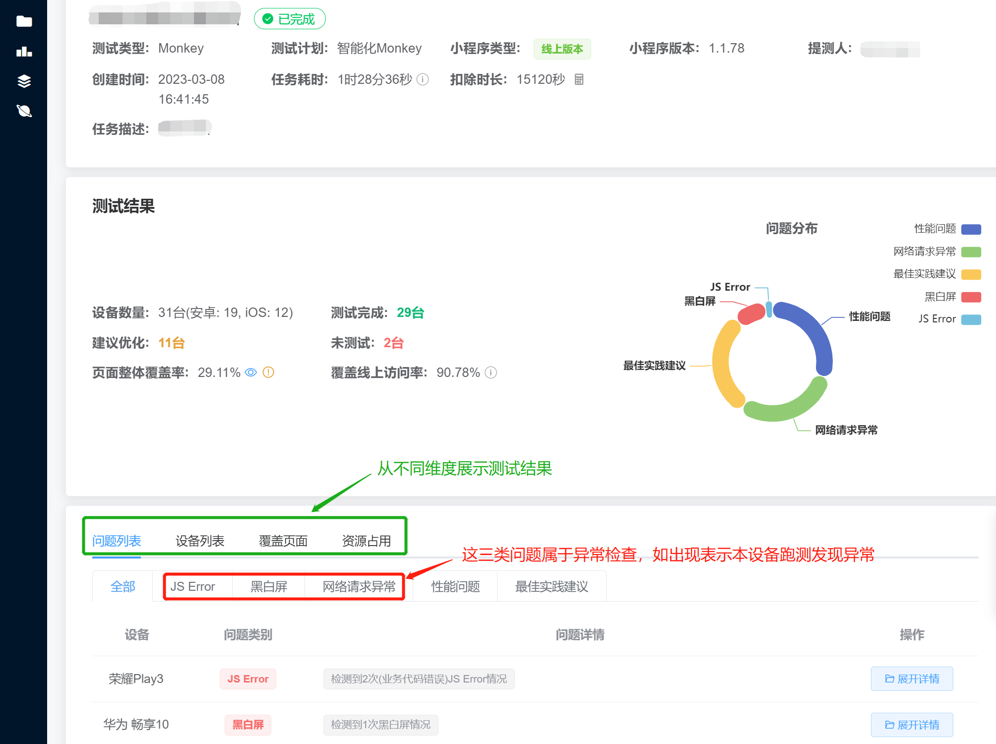996x744 pixels.
Task: Open the layers stack sidebar icon
Action: (x=24, y=81)
